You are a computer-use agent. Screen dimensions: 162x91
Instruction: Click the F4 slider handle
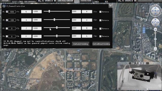pos(57,36)
